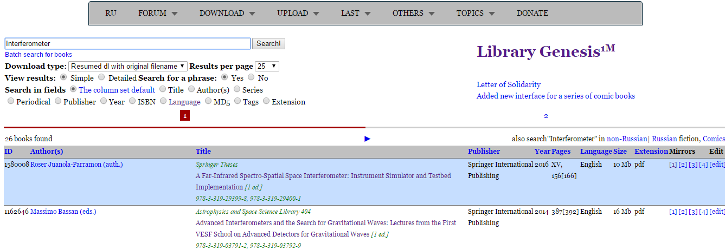Open mirror [1] for Juanola-Parramon book
This screenshot has width=725, height=249.
coord(673,165)
